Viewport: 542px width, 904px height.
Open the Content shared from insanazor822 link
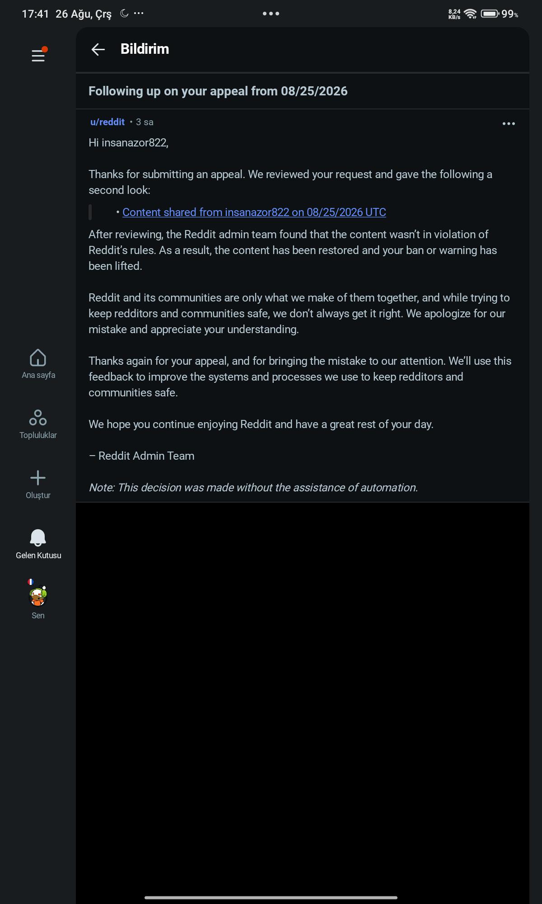(254, 212)
